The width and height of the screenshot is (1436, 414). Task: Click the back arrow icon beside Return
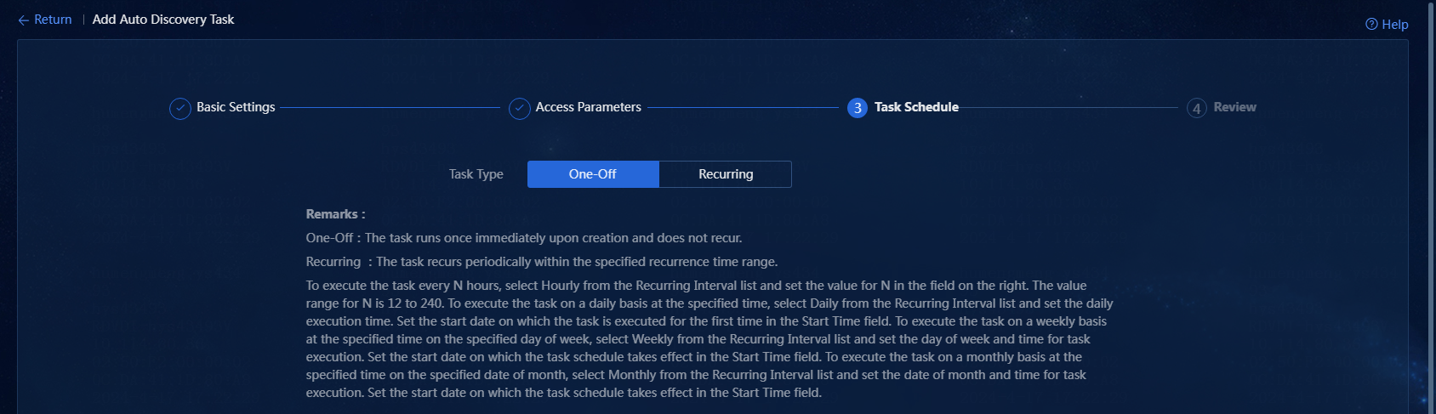click(23, 20)
